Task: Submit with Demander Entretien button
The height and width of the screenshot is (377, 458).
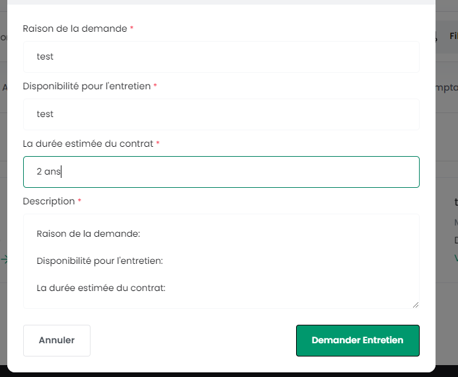Action: tap(358, 341)
